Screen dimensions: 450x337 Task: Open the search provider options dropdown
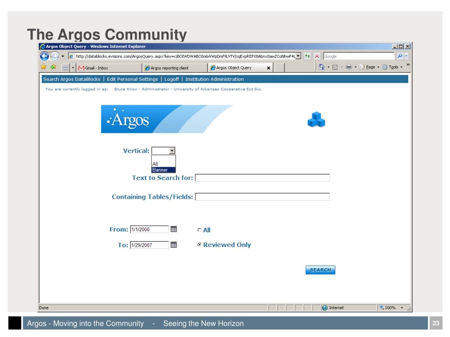406,56
